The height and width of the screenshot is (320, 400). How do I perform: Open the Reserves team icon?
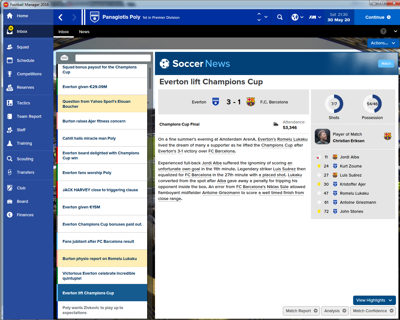pyautogui.click(x=10, y=87)
